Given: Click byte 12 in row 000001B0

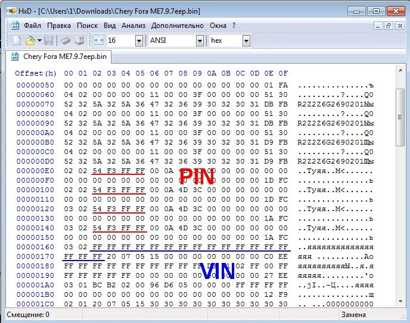Looking at the screenshot, I should [x=269, y=295].
